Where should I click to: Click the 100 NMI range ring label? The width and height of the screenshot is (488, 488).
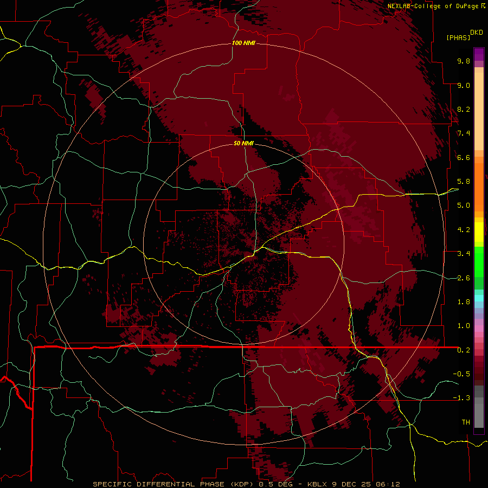[243, 43]
